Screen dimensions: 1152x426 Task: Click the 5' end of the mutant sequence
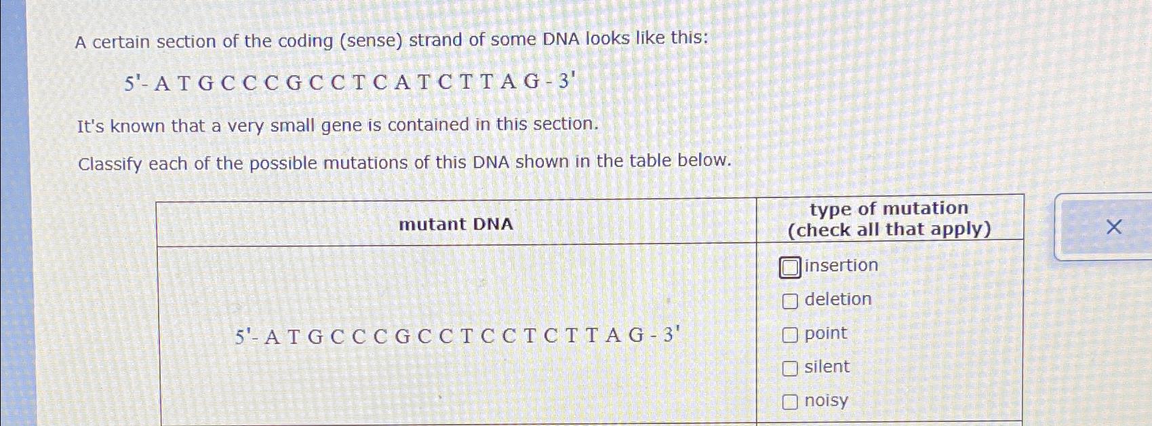click(x=242, y=336)
